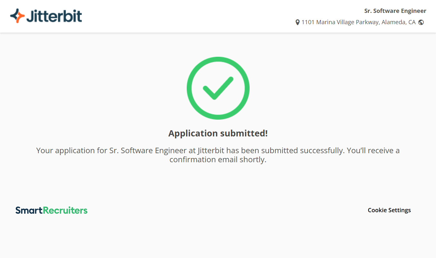Viewport: 436px width, 258px height.
Task: Open Cookie Settings
Action: (389, 210)
